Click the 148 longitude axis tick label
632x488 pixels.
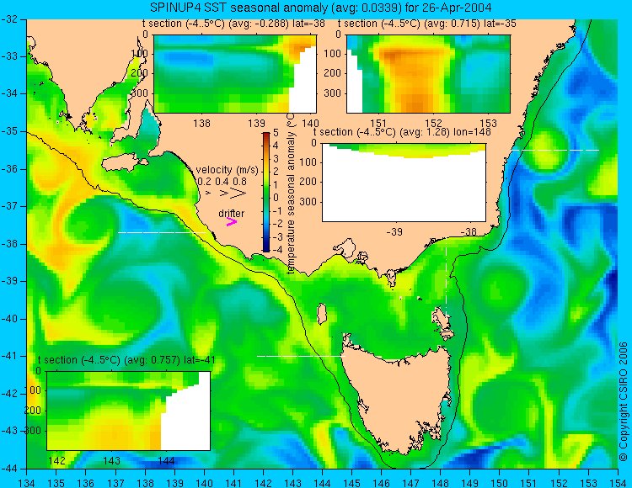[440, 482]
